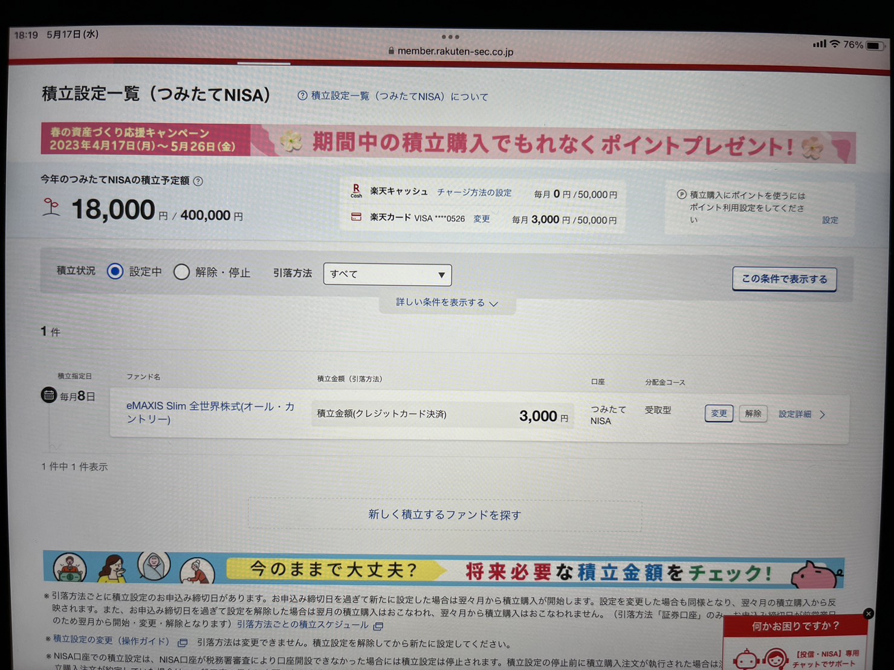
Task: Open the help question mark beside 積立予定額
Action: pos(198,181)
